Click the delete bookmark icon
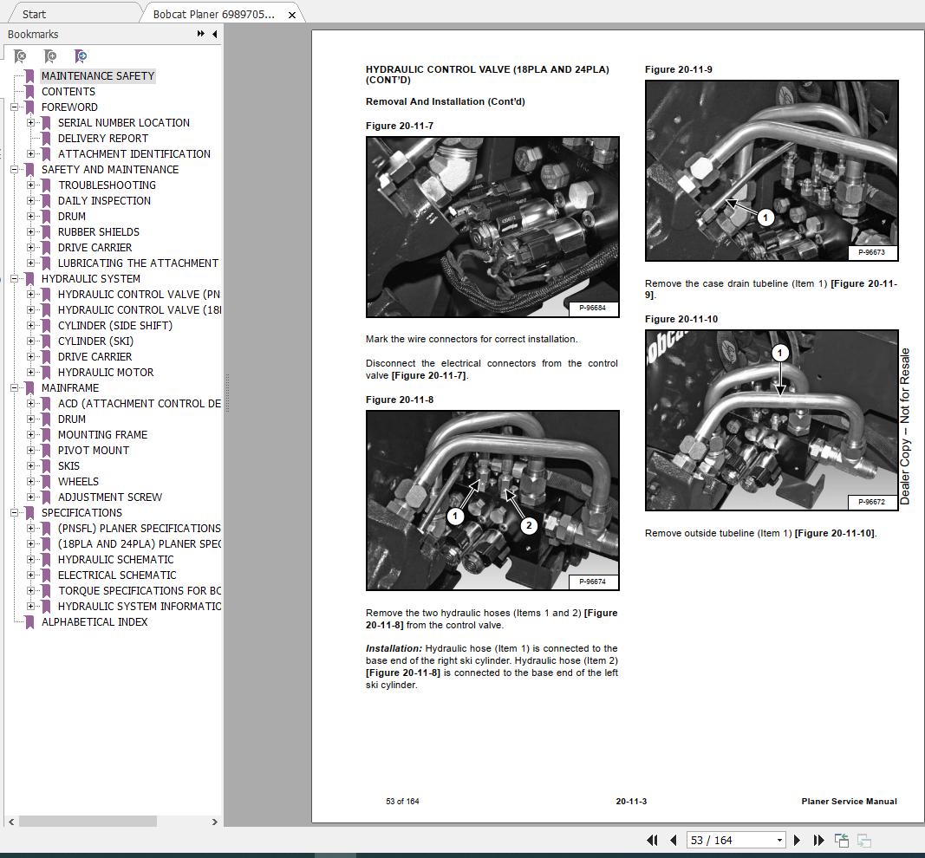Screen dimensions: 925x858 tap(20, 56)
